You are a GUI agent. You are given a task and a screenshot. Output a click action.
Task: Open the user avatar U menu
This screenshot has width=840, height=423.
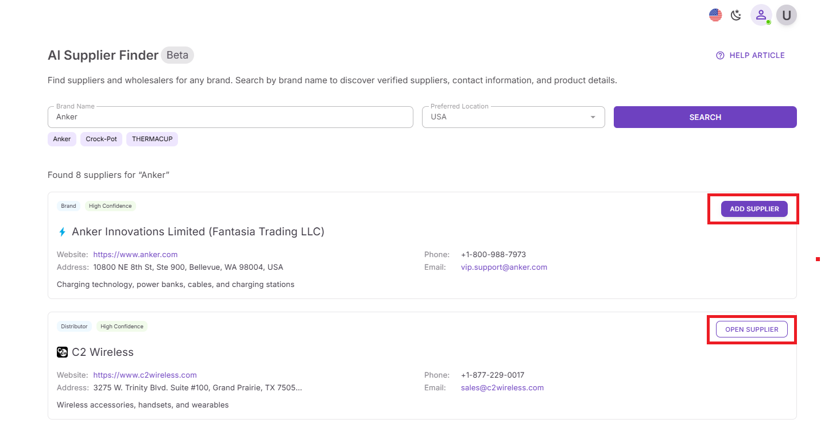click(x=787, y=15)
